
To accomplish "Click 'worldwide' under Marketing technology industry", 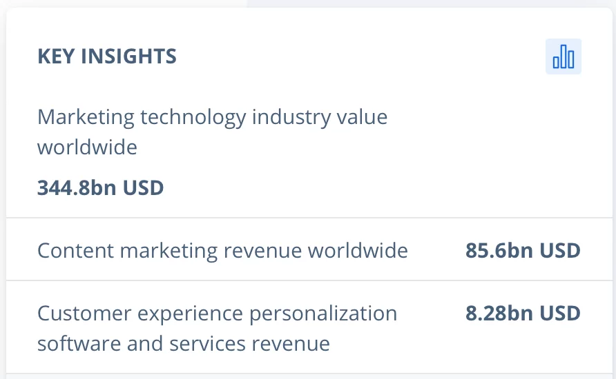I will 87,147.
